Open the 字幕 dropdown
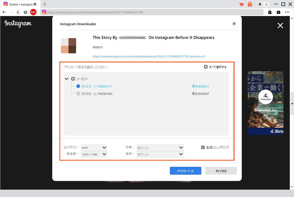This screenshot has width=294, height=197. 160,148
